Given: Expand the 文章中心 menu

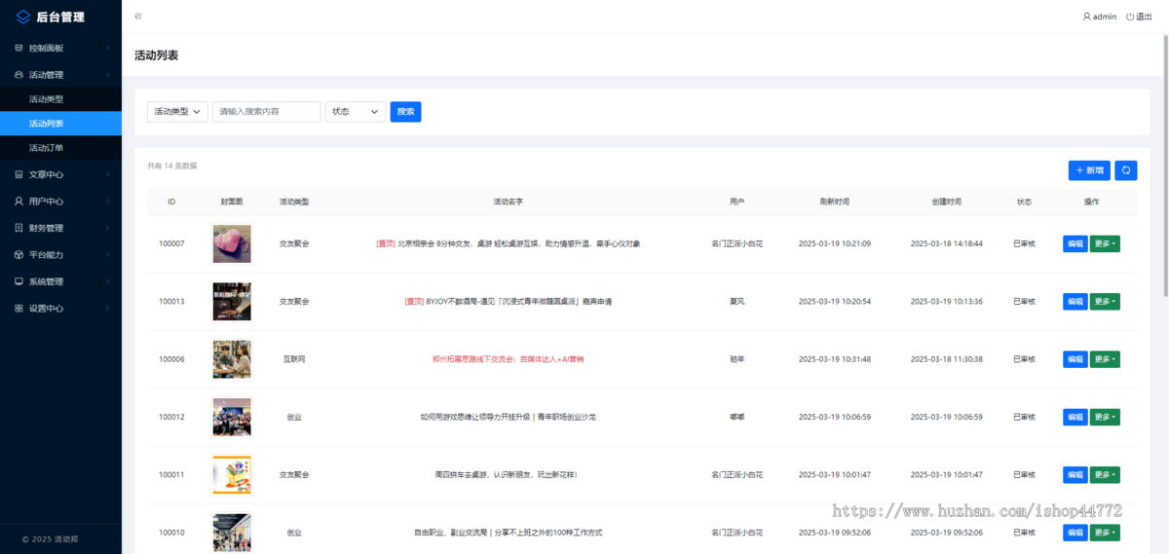Looking at the screenshot, I should pyautogui.click(x=60, y=174).
